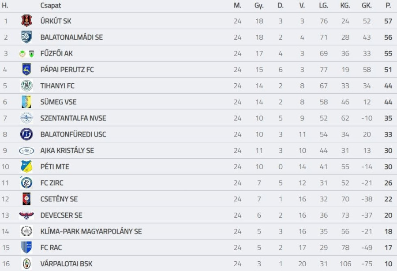This screenshot has height=271, width=397.
Task: Click the P. points column header
Action: coord(388,6)
